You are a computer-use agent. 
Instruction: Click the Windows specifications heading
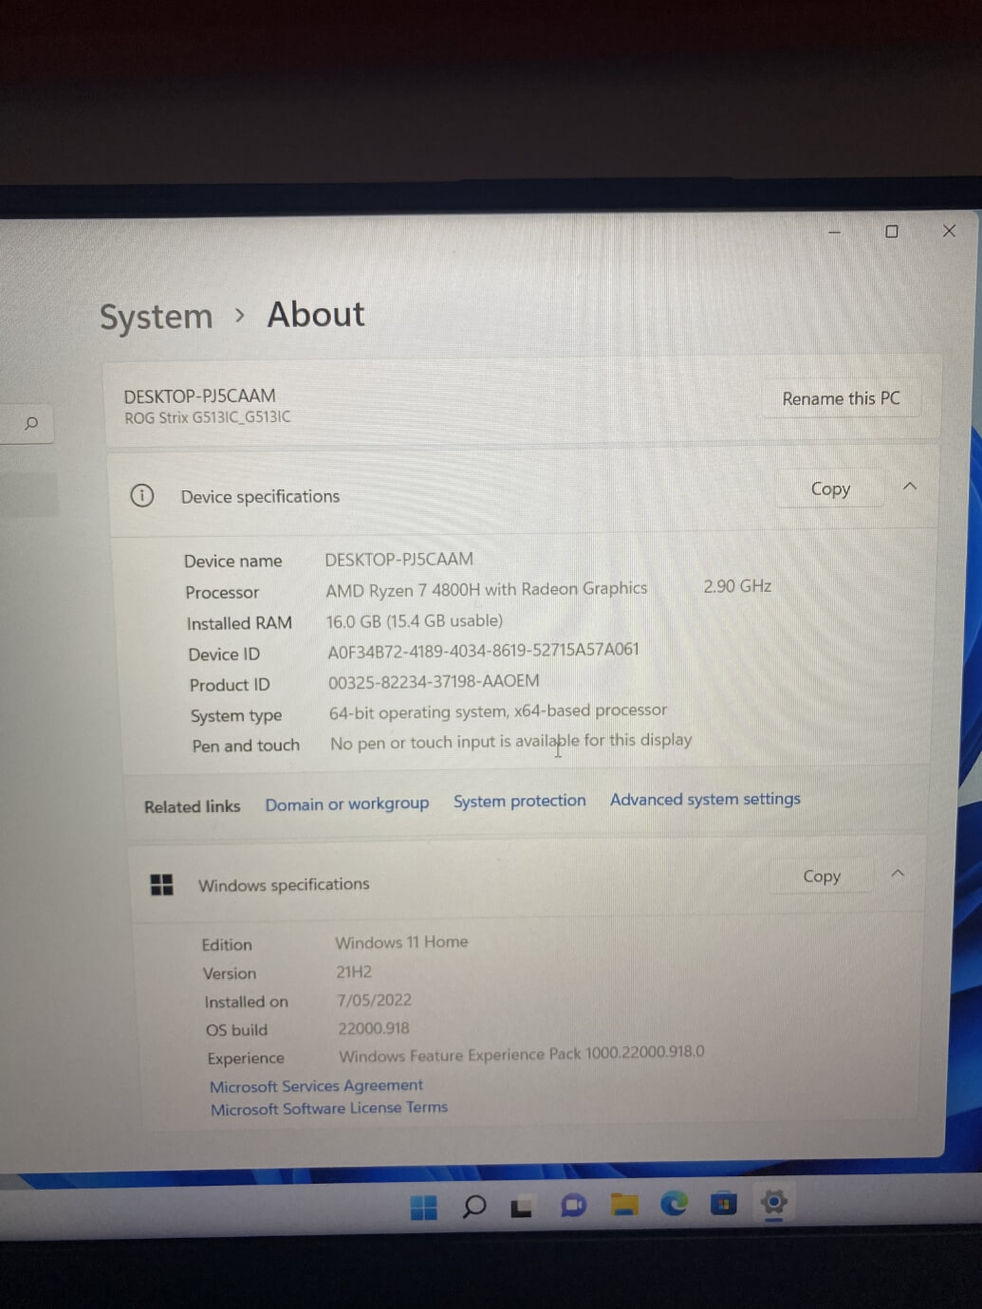click(283, 885)
